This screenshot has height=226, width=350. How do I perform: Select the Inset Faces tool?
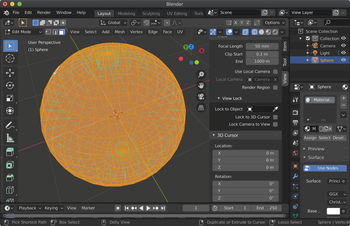pyautogui.click(x=10, y=165)
